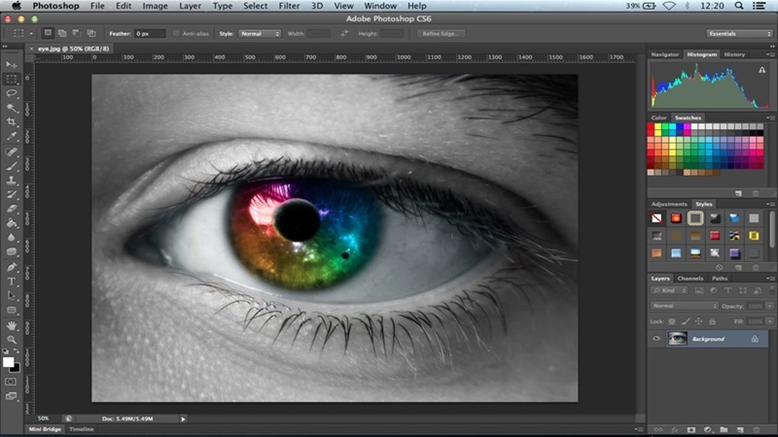Click the foreground color swatch
Screen dimensions: 778x437
pyautogui.click(x=9, y=362)
